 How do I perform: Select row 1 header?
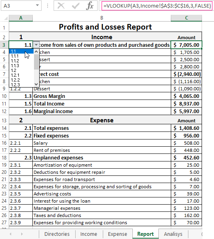(4, 28)
